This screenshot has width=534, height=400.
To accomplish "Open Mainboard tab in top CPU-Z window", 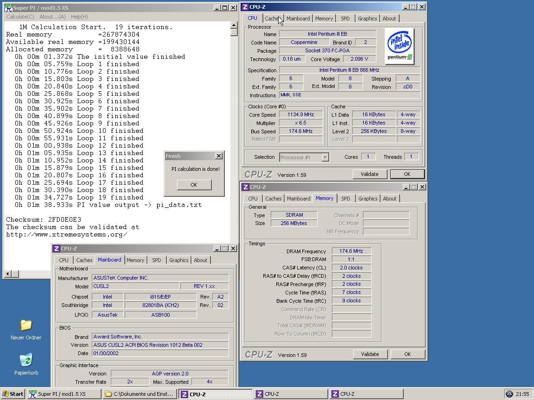I will (x=298, y=19).
